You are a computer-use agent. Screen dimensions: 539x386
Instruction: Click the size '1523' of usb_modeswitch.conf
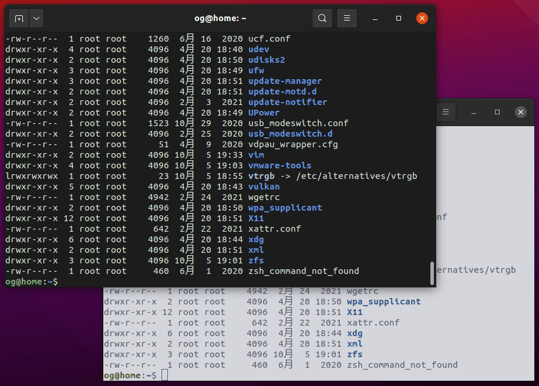point(158,124)
